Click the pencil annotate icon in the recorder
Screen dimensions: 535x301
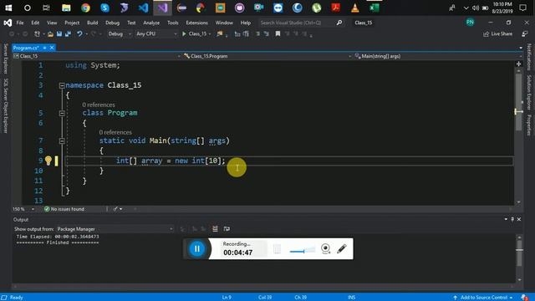click(342, 249)
